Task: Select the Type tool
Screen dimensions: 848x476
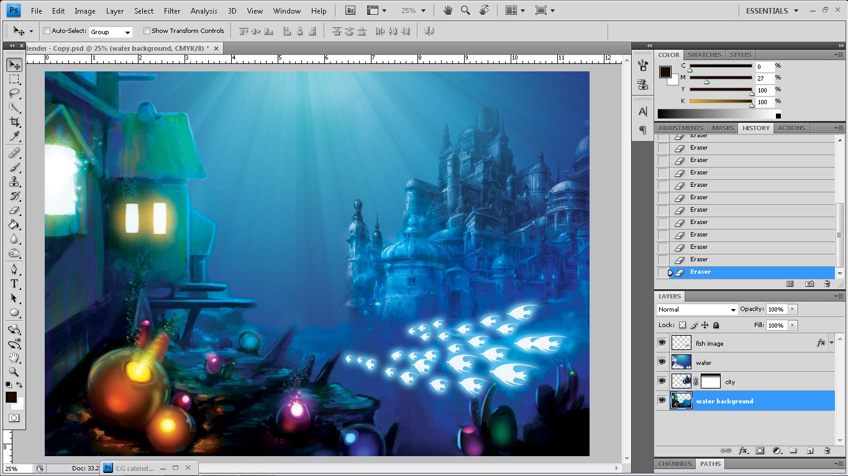Action: click(x=14, y=284)
